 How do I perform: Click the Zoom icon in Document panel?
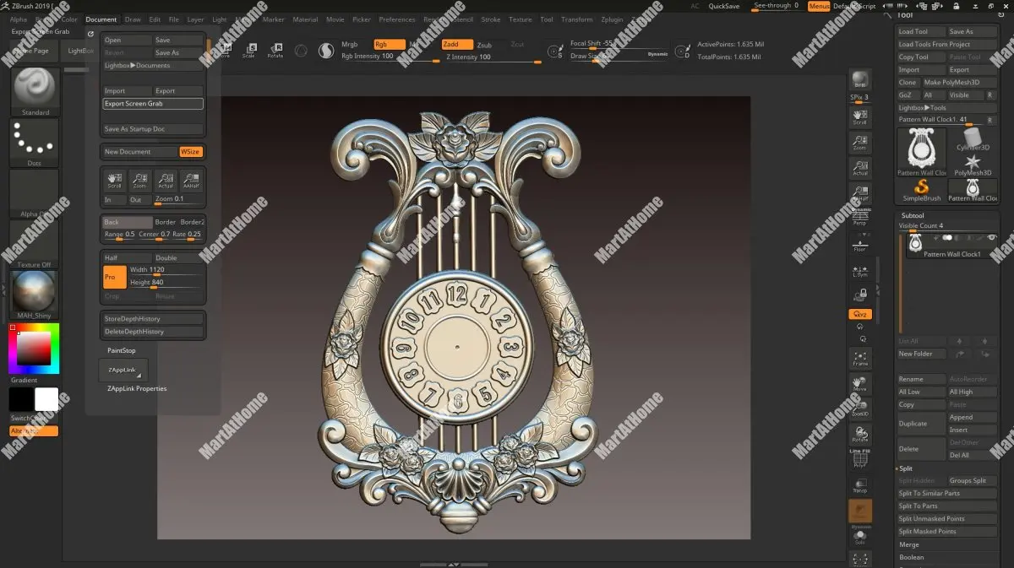139,180
